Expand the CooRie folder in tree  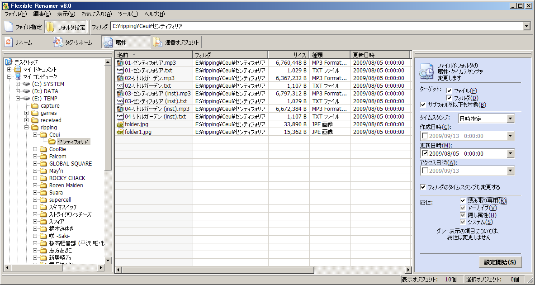[35, 149]
